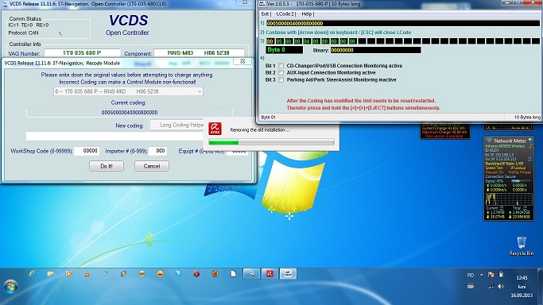Click Speed Test link in Network Meter
The image size is (543, 305).
coord(495,168)
